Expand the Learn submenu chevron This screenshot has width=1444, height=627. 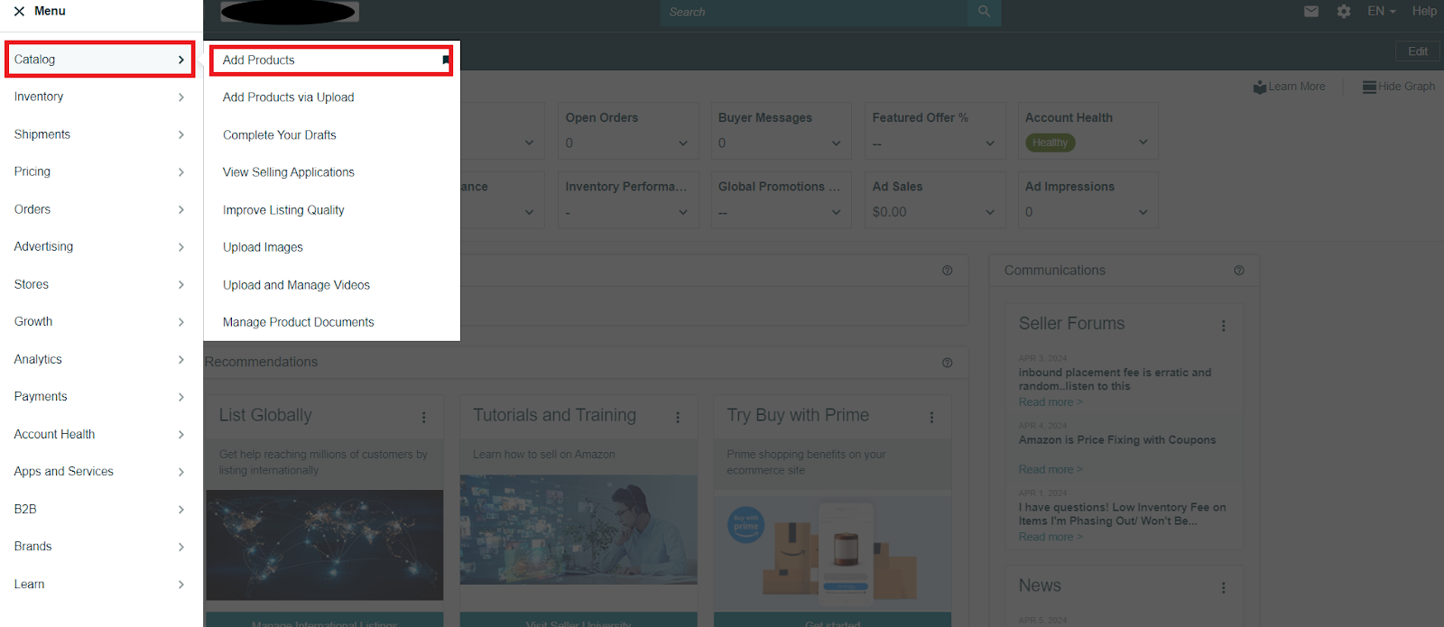pyautogui.click(x=181, y=585)
